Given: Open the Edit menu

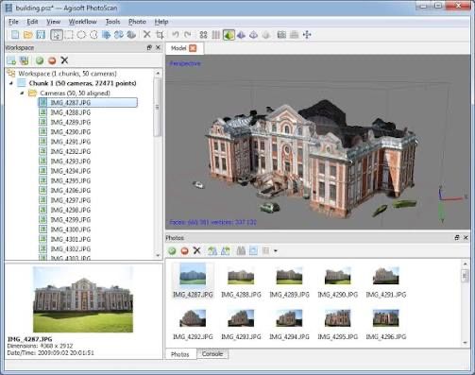Looking at the screenshot, I should 32,22.
